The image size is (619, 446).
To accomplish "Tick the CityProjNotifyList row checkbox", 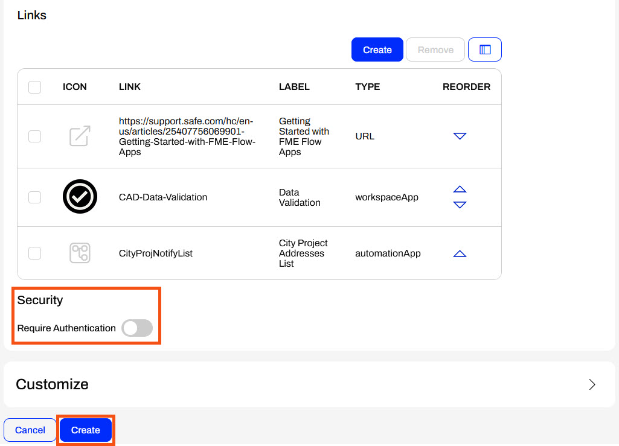I will coord(35,253).
